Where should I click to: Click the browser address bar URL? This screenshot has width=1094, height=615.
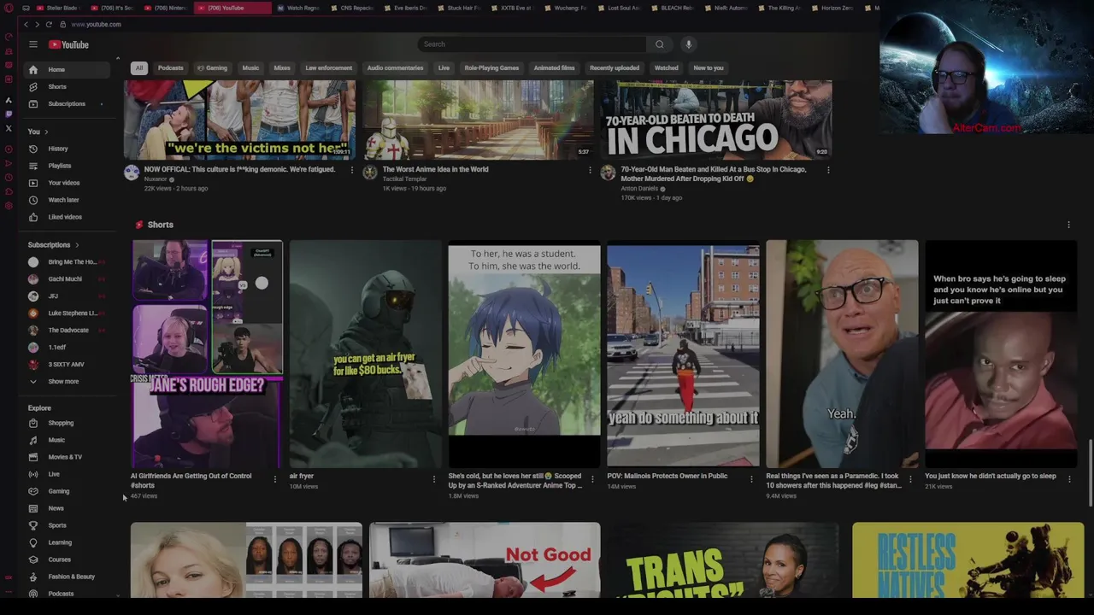(x=96, y=24)
